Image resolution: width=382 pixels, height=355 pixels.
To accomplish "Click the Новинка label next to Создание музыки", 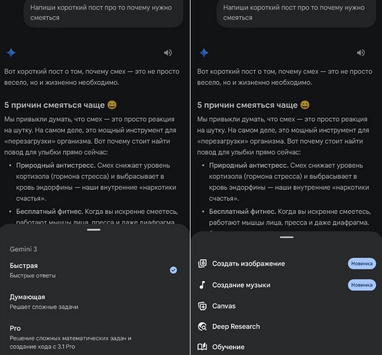I will [362, 285].
